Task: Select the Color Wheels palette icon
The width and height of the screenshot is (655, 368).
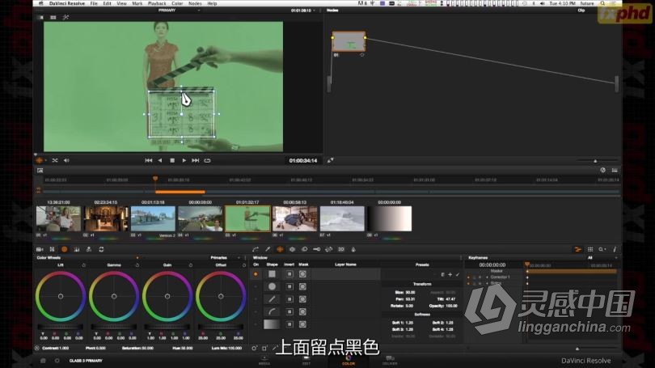Action: (x=65, y=249)
